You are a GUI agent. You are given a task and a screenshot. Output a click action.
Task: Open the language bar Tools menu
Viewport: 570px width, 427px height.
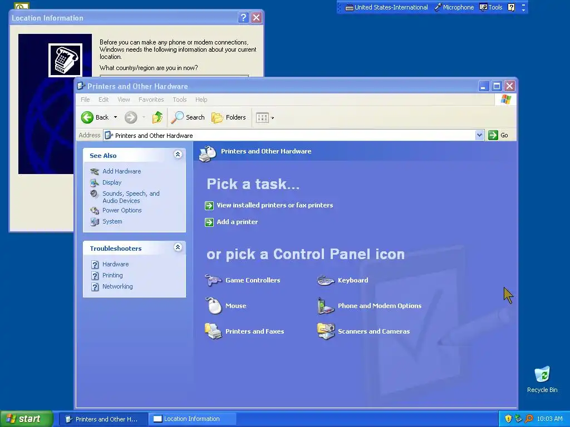[491, 7]
